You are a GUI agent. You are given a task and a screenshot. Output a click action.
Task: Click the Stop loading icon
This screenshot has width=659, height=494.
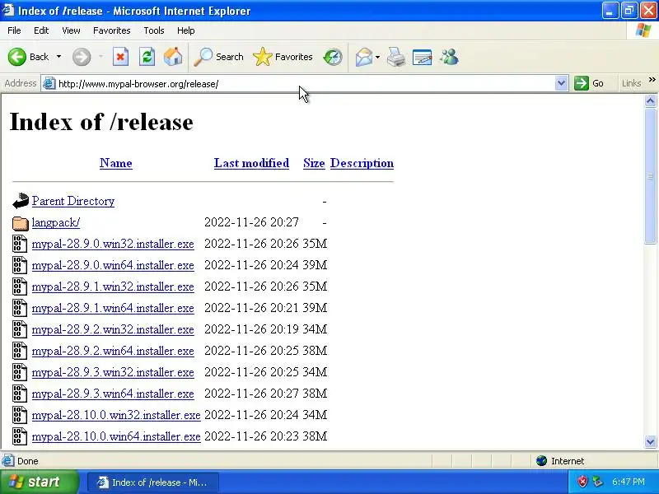click(x=120, y=57)
